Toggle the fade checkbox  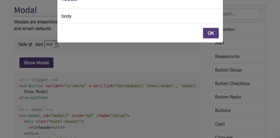30,44
